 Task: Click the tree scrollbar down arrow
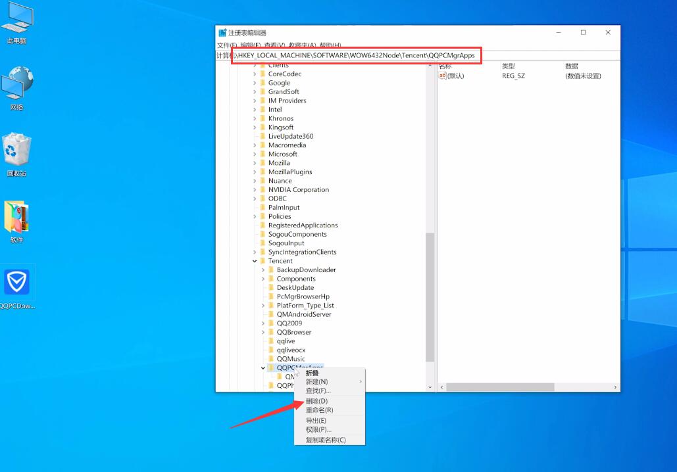(430, 387)
